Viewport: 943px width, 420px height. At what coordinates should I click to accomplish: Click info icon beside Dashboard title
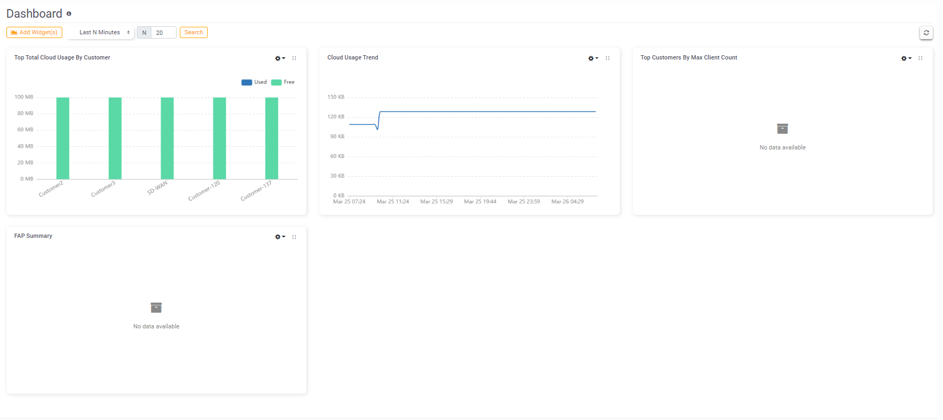[x=69, y=14]
